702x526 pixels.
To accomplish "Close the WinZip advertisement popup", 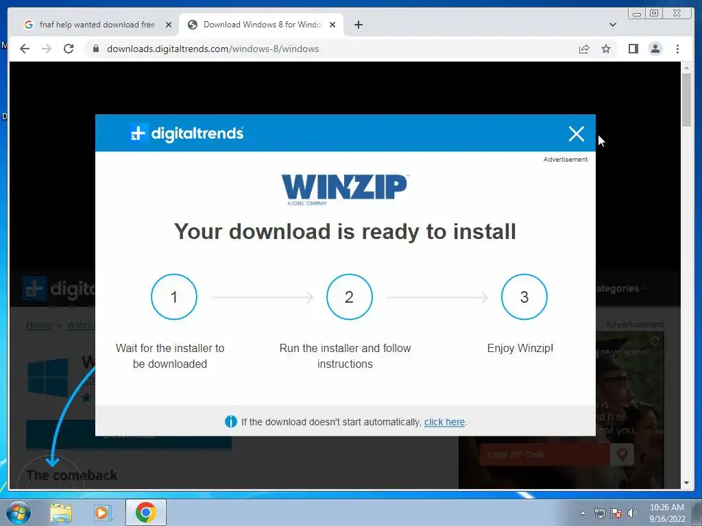I will 576,134.
